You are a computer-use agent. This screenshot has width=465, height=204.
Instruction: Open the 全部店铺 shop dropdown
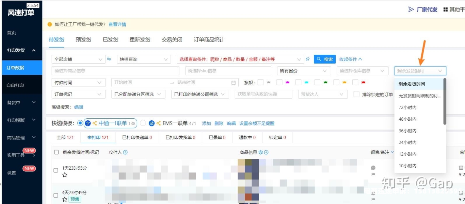[x=78, y=59]
